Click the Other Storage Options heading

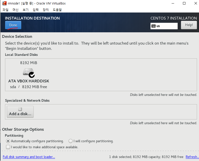click(x=23, y=129)
